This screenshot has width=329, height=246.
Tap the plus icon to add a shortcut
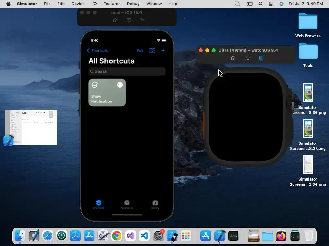pos(163,51)
